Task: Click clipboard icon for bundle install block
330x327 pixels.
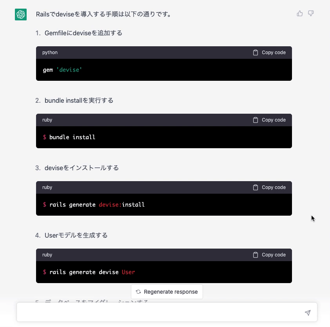Action: (255, 120)
